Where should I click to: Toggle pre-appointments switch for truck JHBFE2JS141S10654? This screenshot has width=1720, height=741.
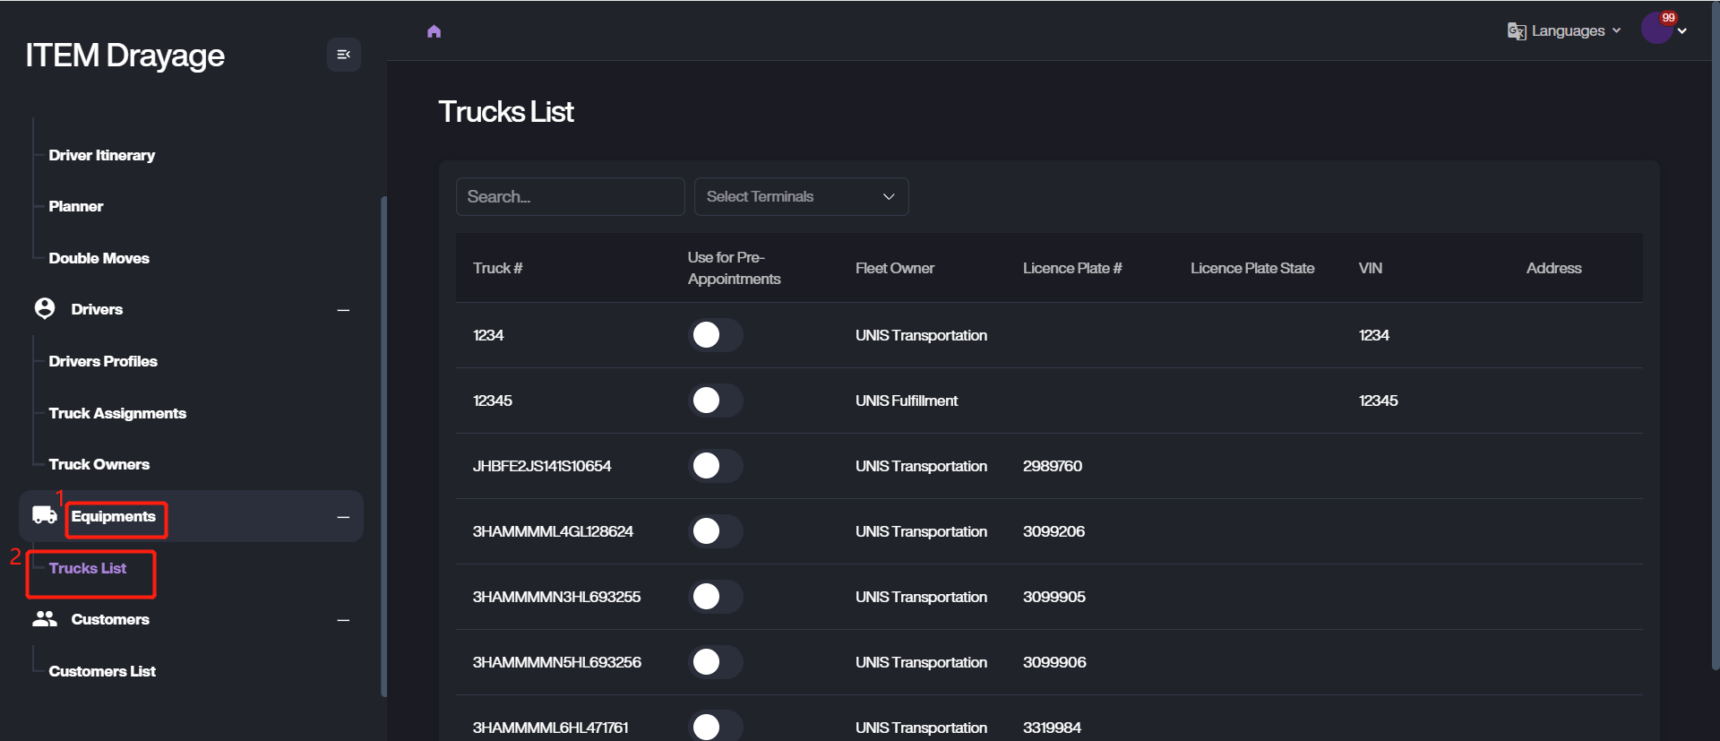tap(715, 466)
